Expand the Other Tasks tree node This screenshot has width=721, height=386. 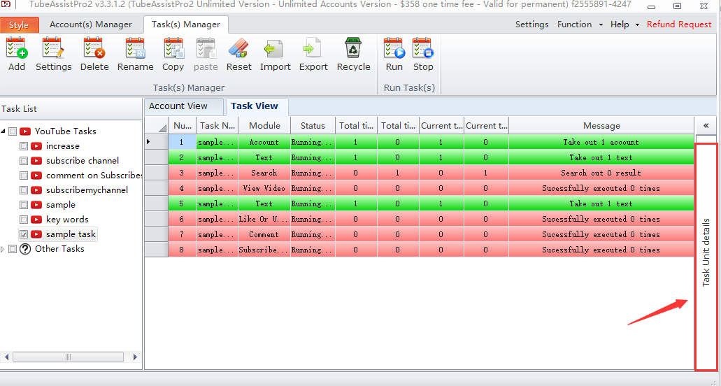click(3, 250)
